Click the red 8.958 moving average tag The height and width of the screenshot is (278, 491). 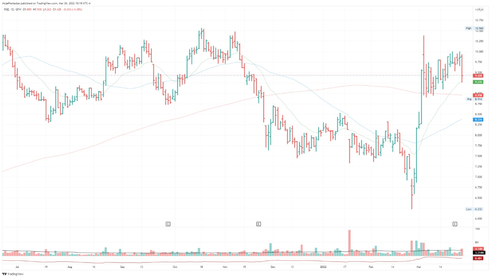[x=478, y=95]
